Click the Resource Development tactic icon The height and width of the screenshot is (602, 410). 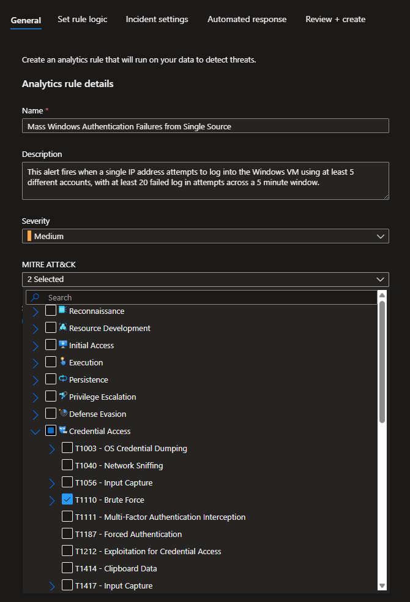(62, 327)
